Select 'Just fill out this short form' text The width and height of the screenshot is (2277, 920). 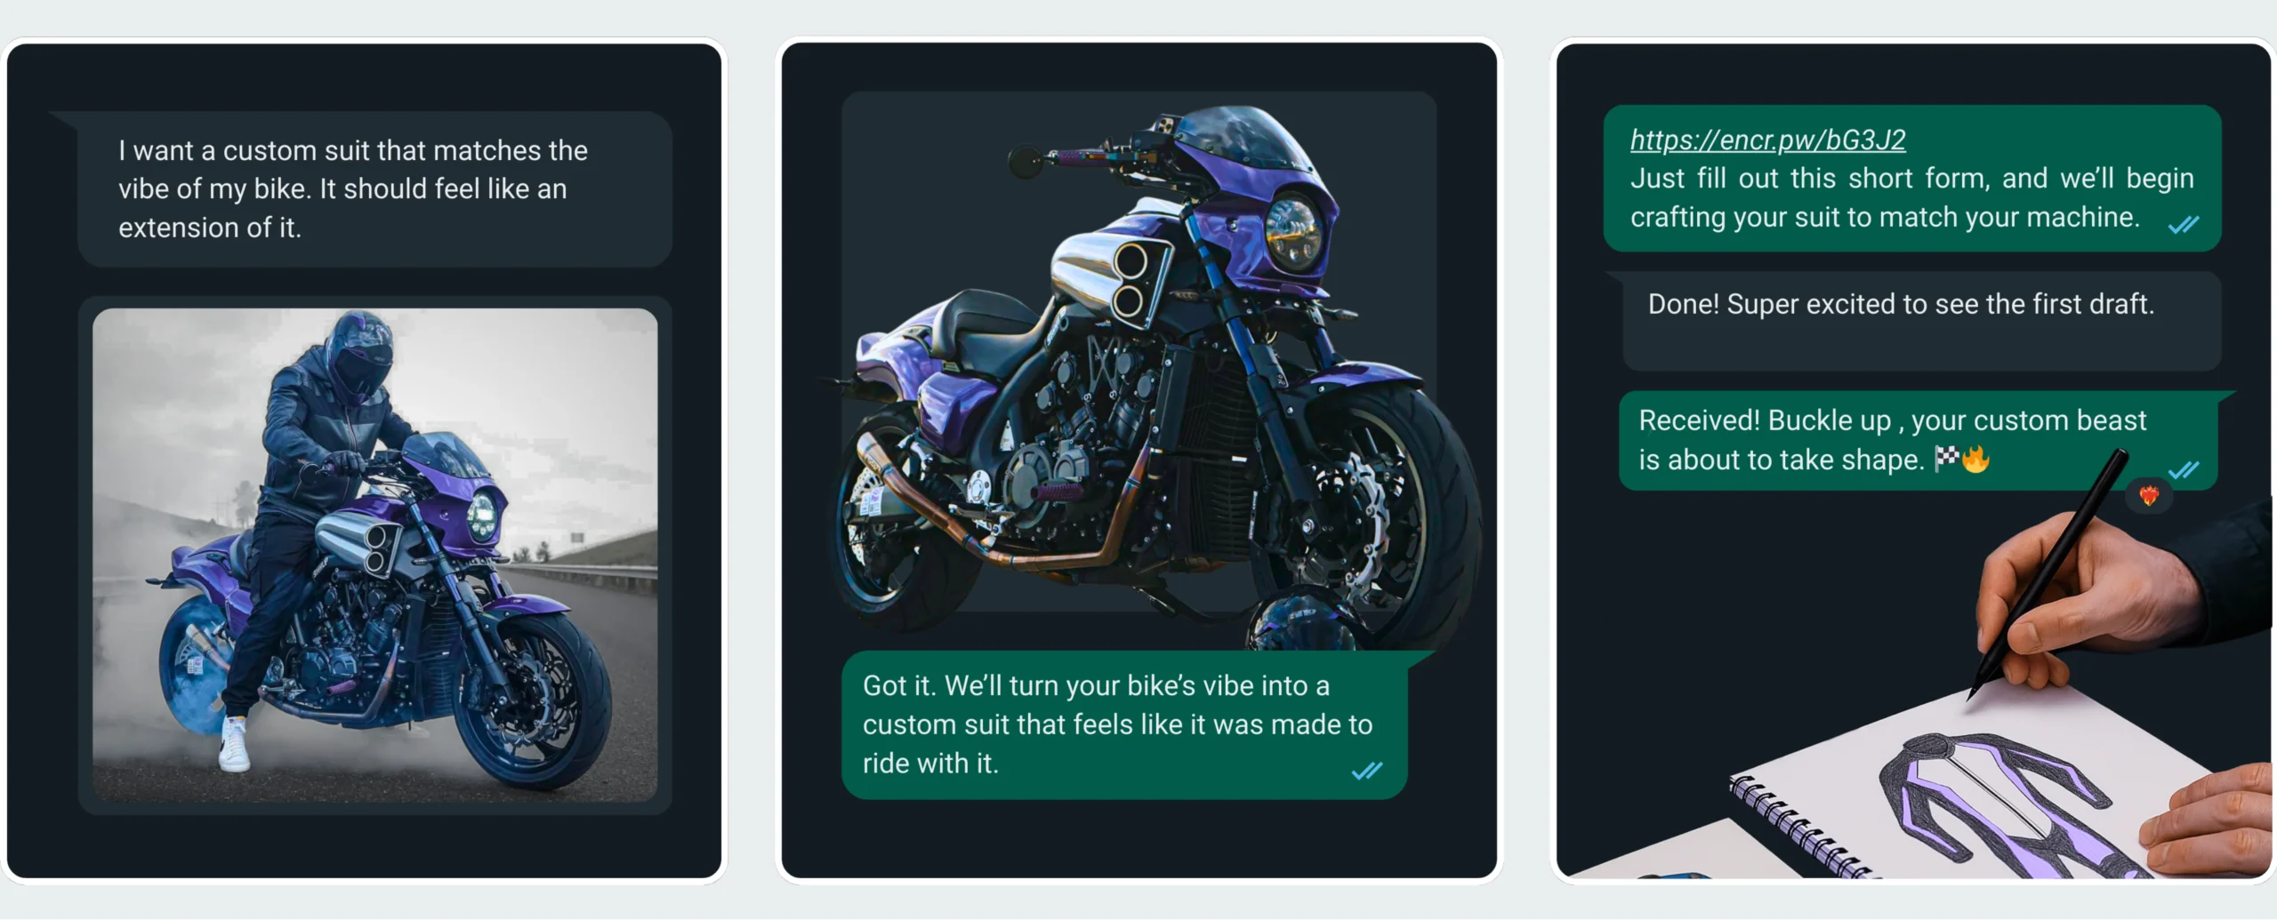(x=1911, y=197)
